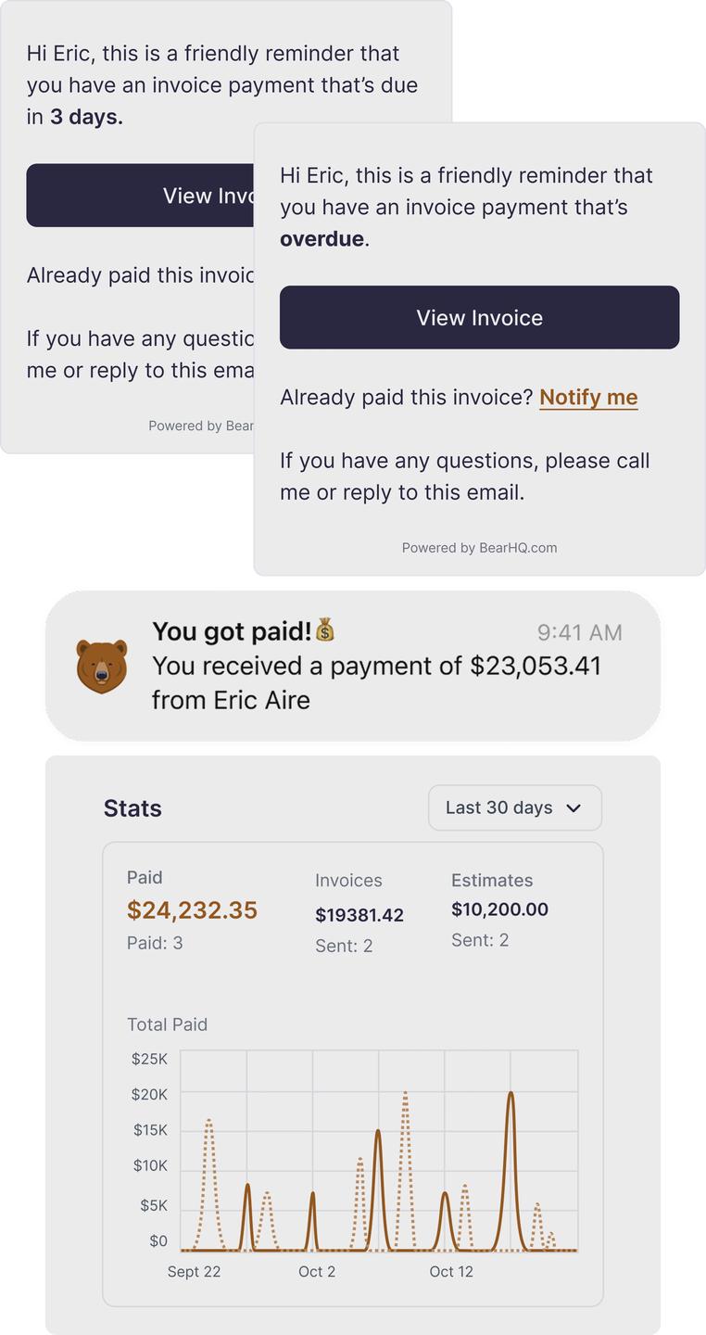Click the Stats heading
This screenshot has width=706, height=1335.
click(x=132, y=808)
